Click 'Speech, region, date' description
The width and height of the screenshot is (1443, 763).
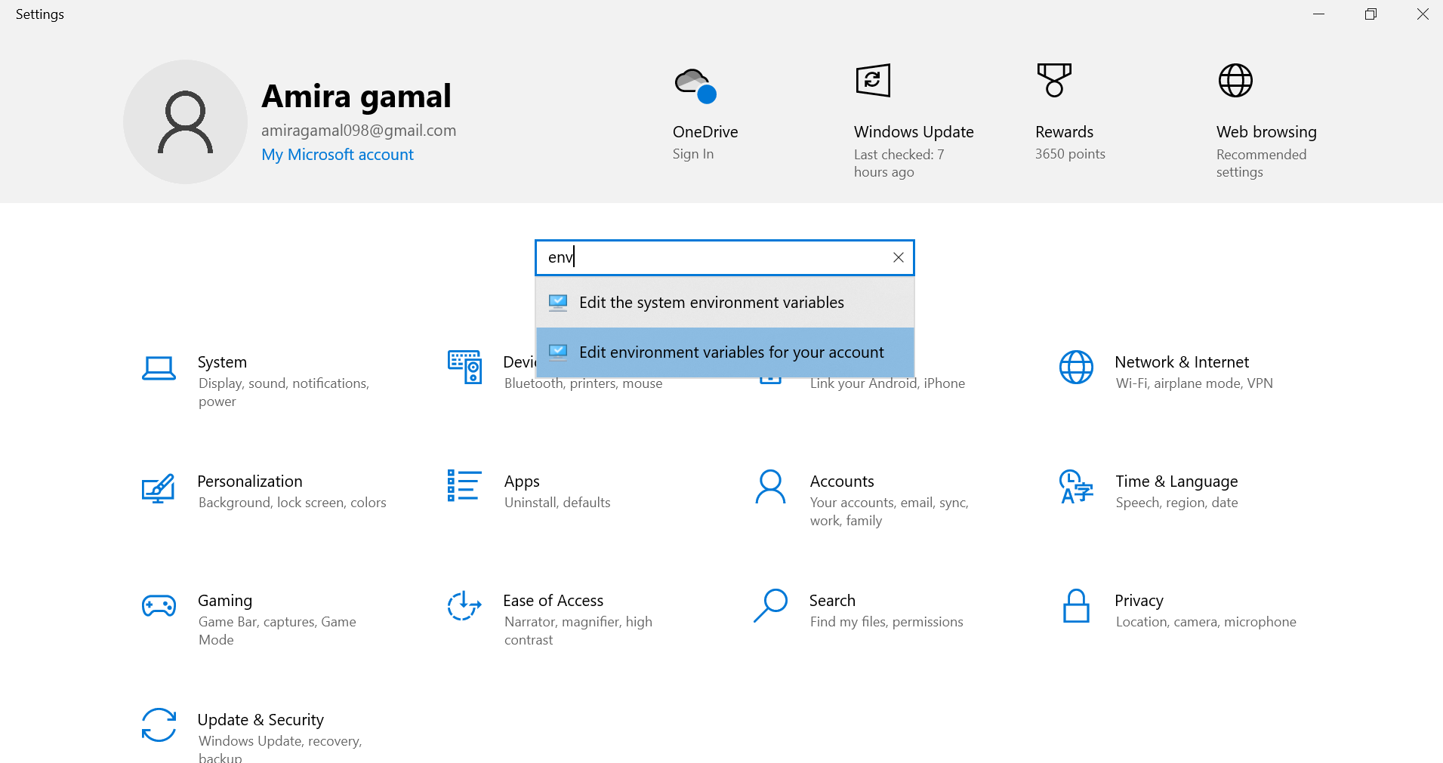click(x=1176, y=503)
